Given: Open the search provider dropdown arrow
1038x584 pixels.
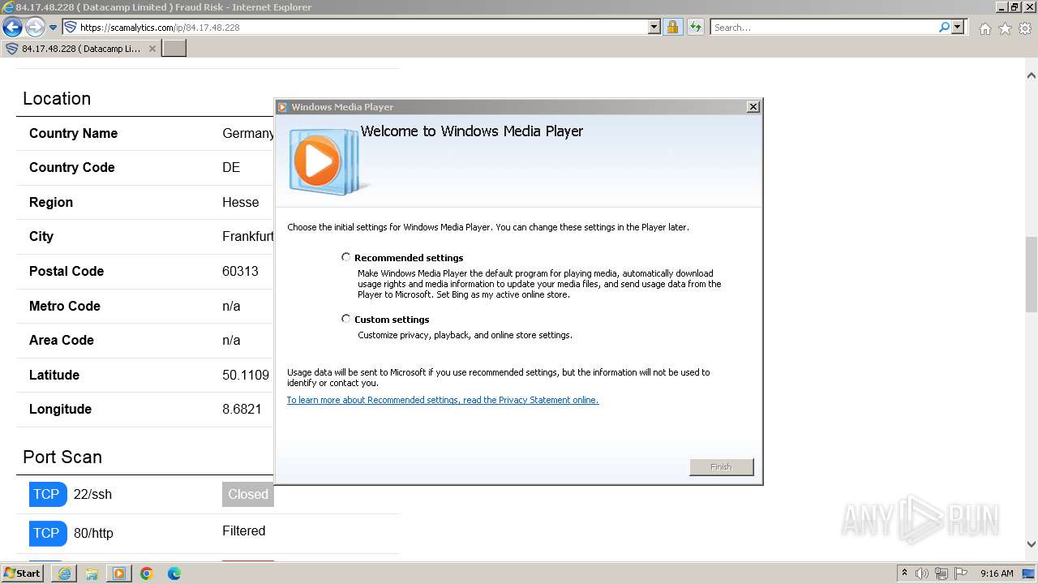Looking at the screenshot, I should [958, 27].
